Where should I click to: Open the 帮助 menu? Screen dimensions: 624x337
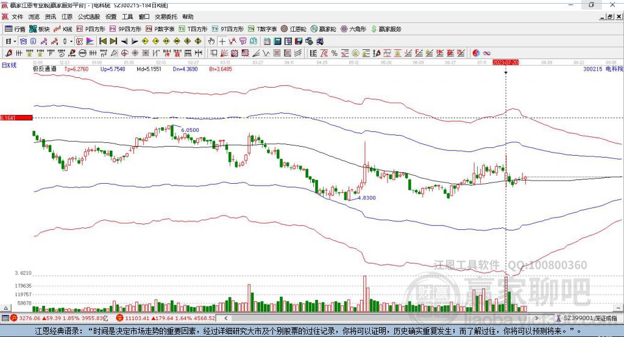188,16
